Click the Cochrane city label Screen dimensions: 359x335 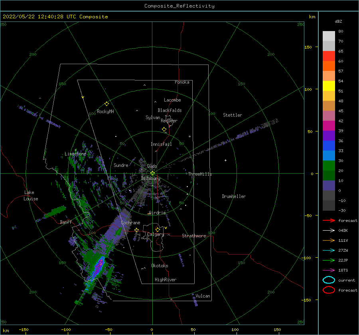[130, 223]
